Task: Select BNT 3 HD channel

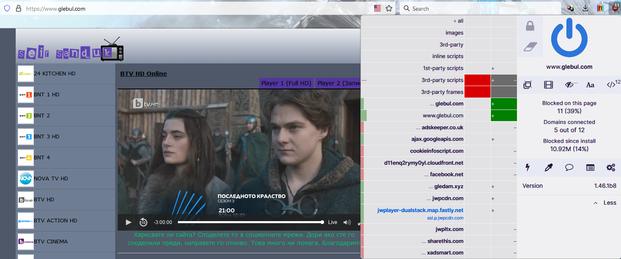Action: click(x=66, y=137)
